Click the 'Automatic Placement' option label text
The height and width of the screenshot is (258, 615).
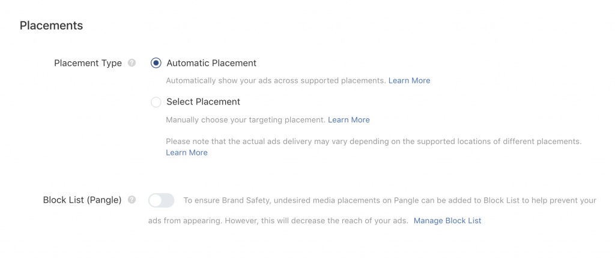point(211,63)
